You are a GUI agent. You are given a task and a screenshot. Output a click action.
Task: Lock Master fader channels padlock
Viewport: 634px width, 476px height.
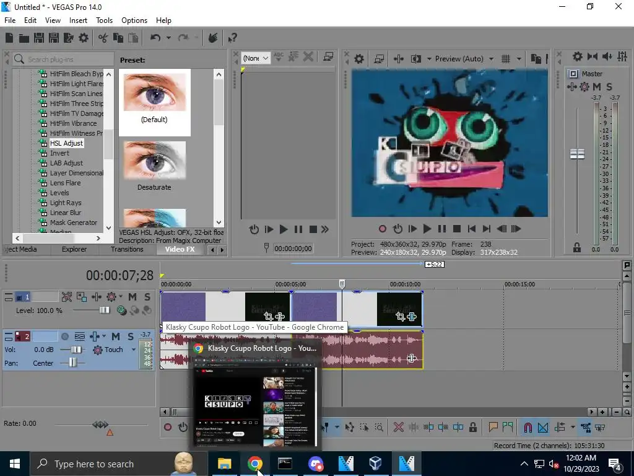click(x=577, y=247)
